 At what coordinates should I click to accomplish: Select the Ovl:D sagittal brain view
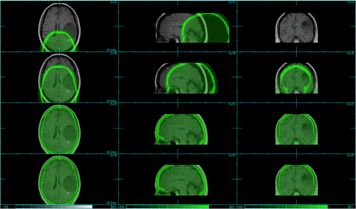[178, 179]
